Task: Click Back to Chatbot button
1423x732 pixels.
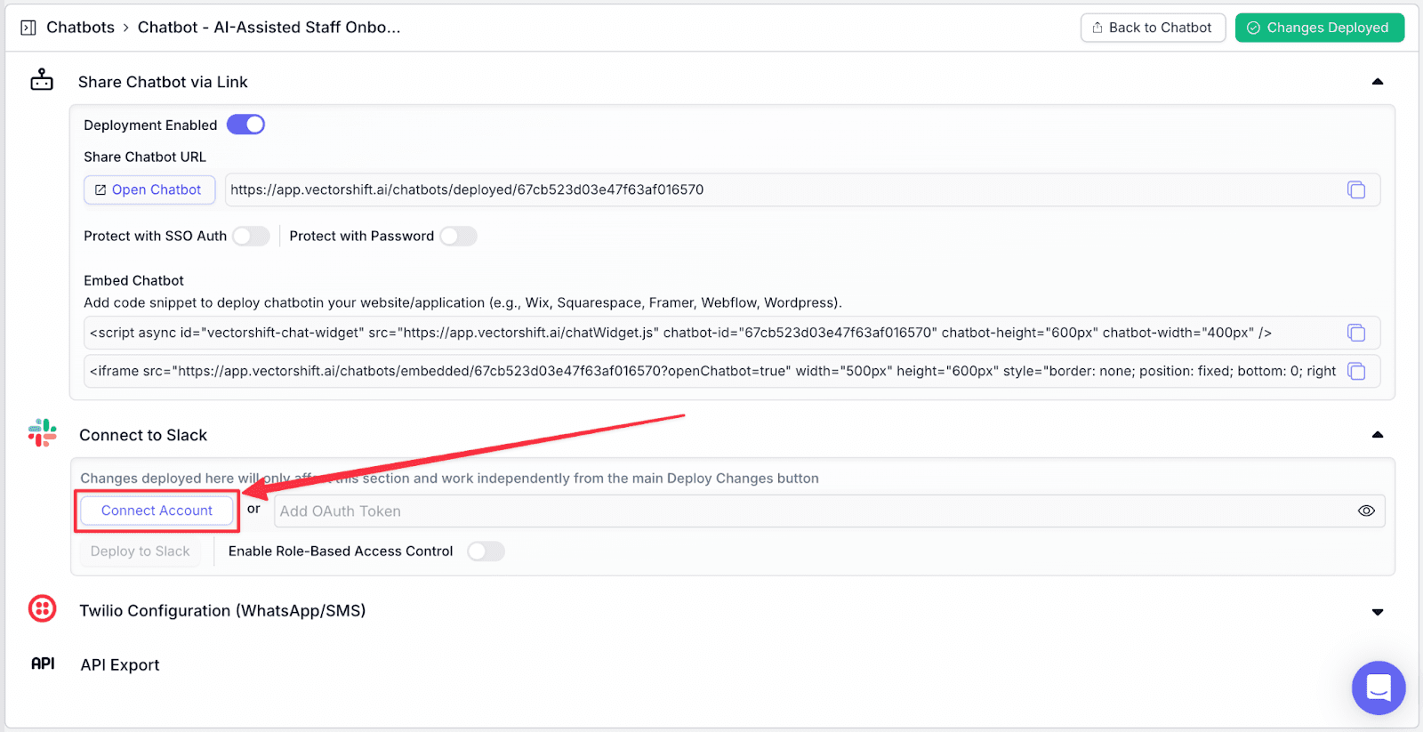Action: click(x=1153, y=28)
